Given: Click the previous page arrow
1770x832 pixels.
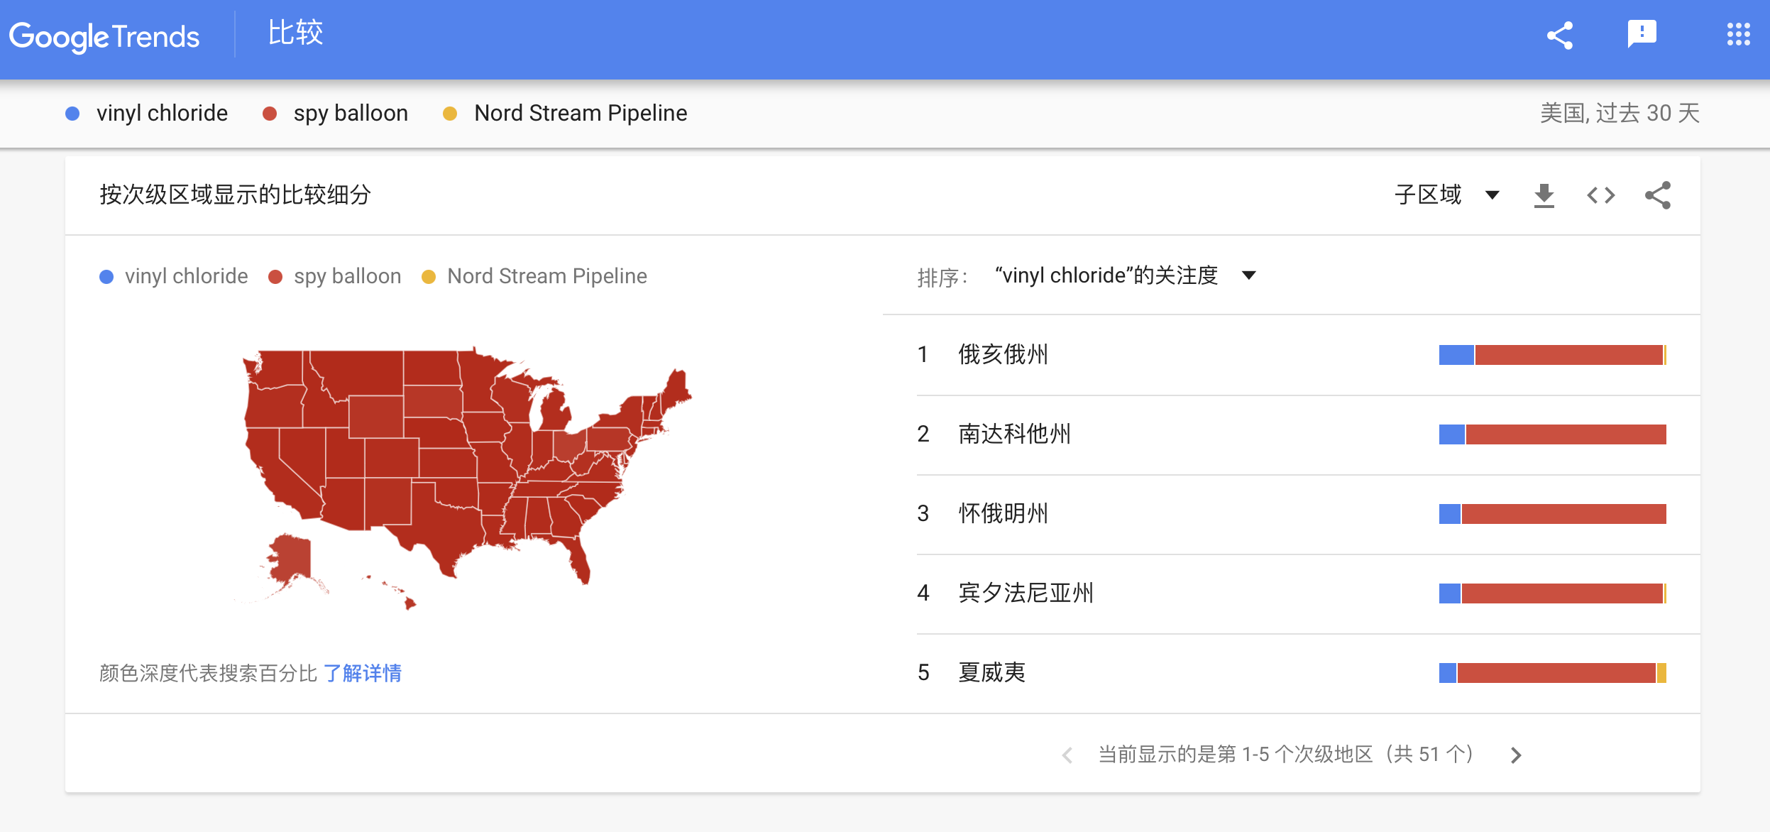Looking at the screenshot, I should [x=1067, y=755].
